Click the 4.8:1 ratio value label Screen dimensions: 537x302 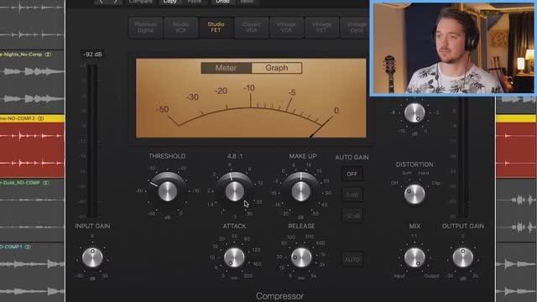235,156
